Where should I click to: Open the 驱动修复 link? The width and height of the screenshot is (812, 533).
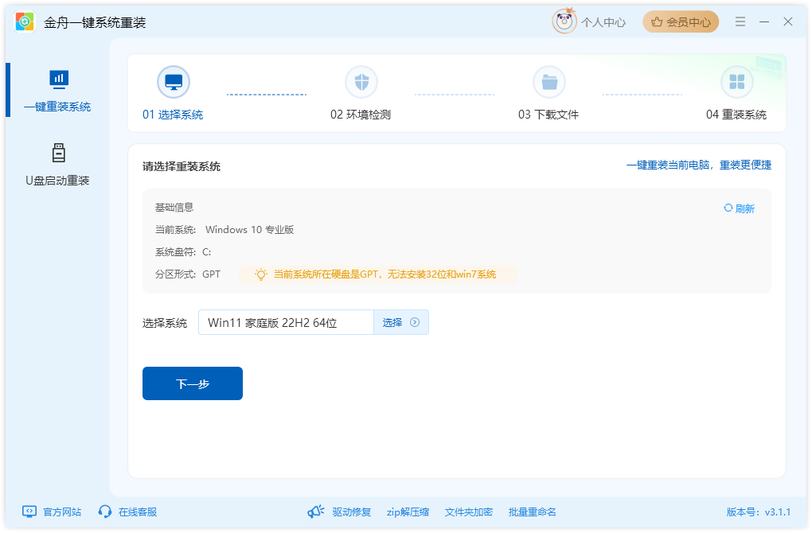coord(352,512)
